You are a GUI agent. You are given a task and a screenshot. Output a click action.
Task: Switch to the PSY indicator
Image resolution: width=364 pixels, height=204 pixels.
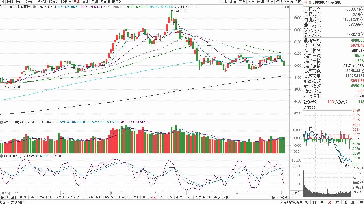pos(198,197)
